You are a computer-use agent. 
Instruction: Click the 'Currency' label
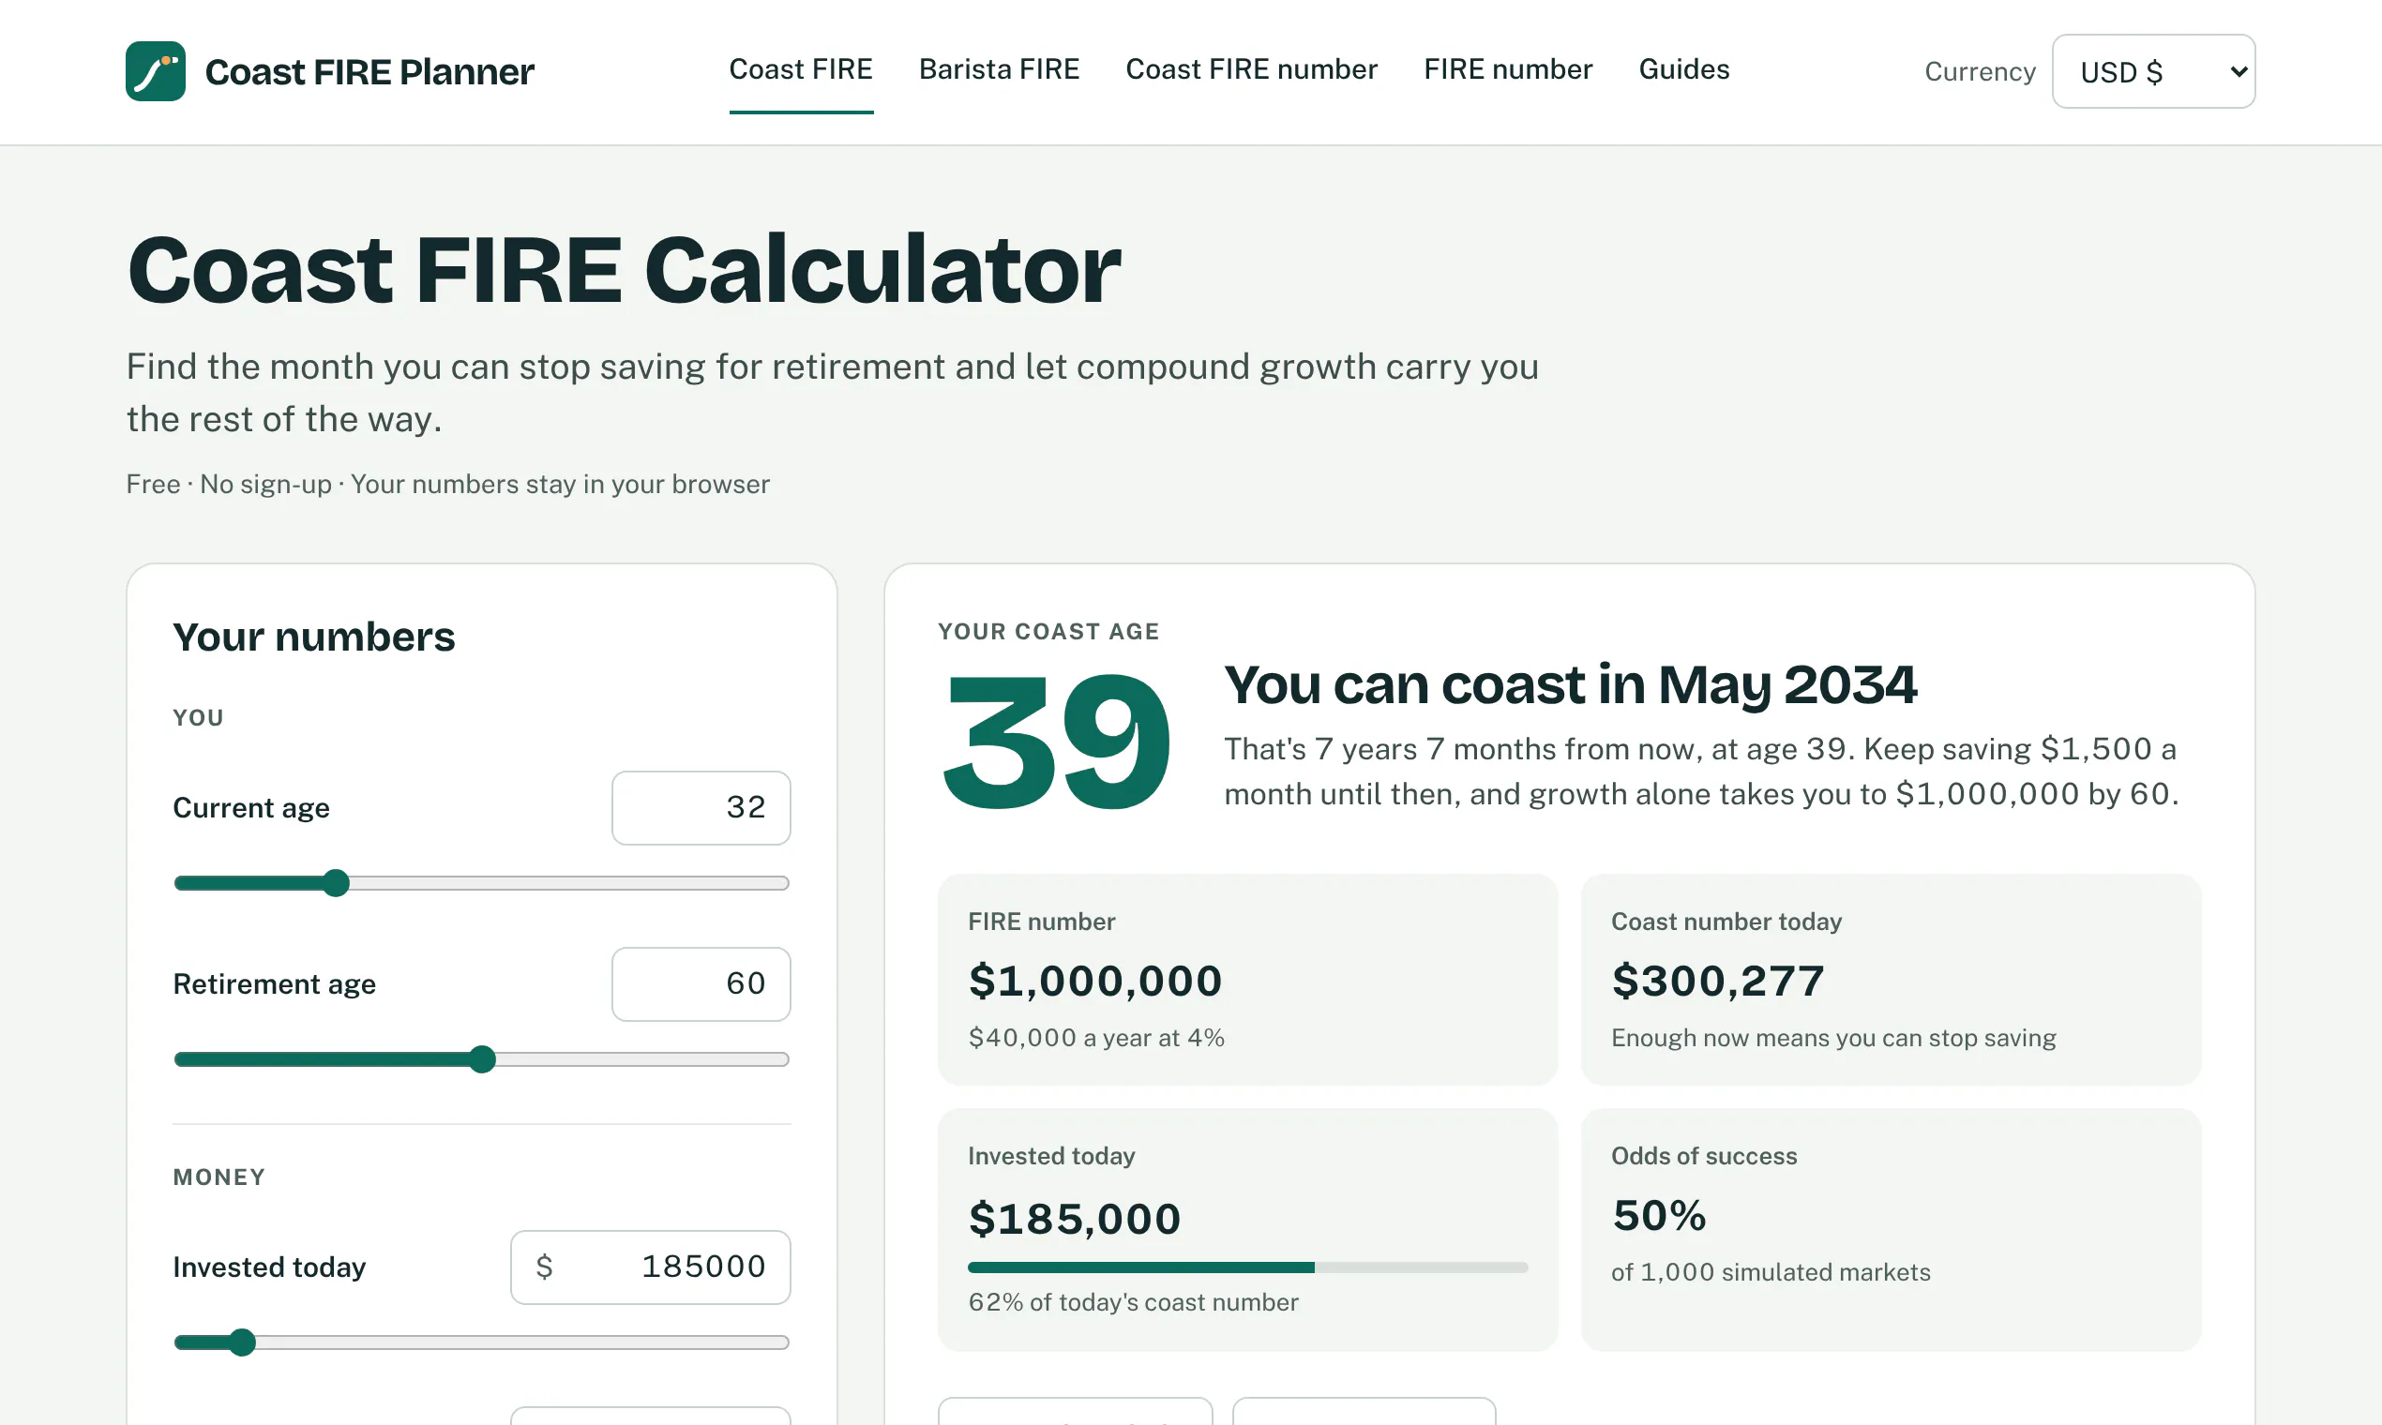[1980, 71]
